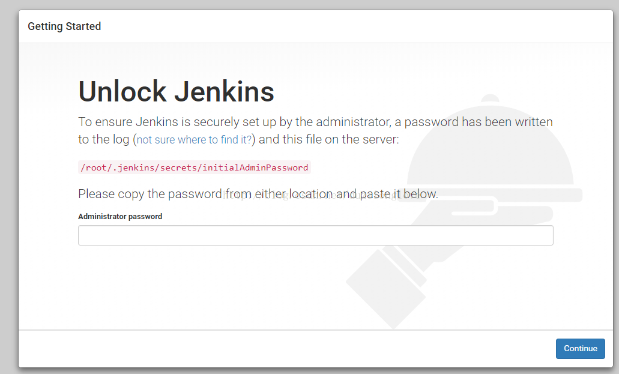The image size is (619, 374).
Task: Focus the Administrator password input field
Action: click(315, 235)
